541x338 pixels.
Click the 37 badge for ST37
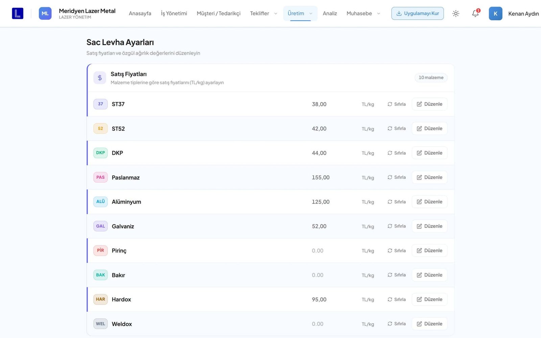pos(100,104)
